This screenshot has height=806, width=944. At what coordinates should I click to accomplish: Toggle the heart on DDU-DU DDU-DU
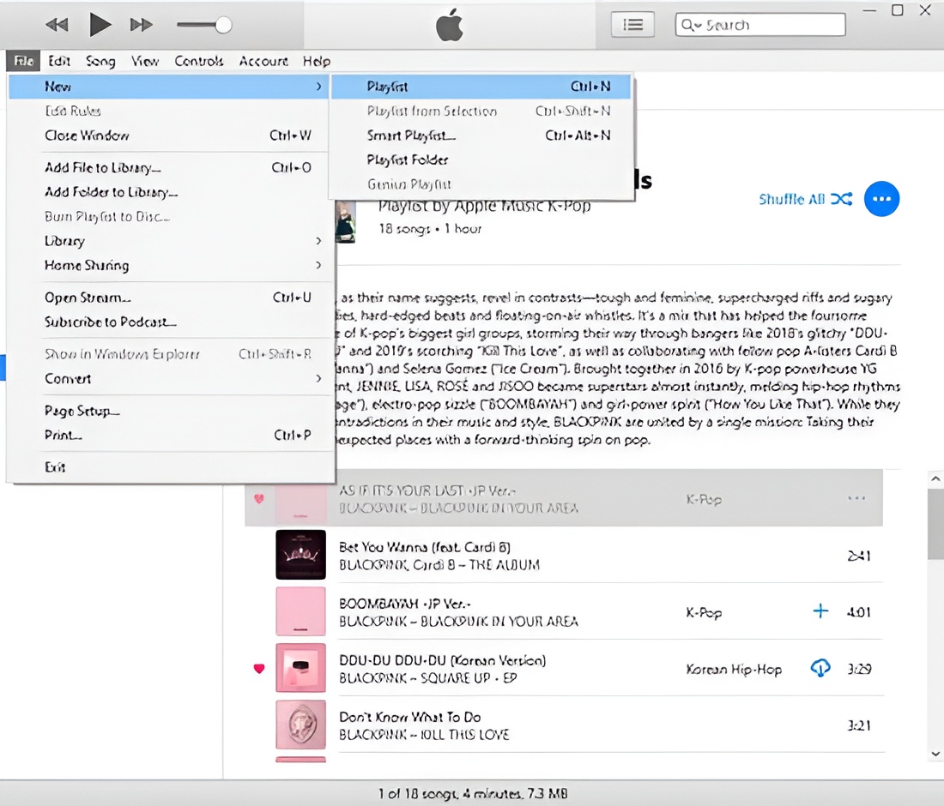pos(258,668)
